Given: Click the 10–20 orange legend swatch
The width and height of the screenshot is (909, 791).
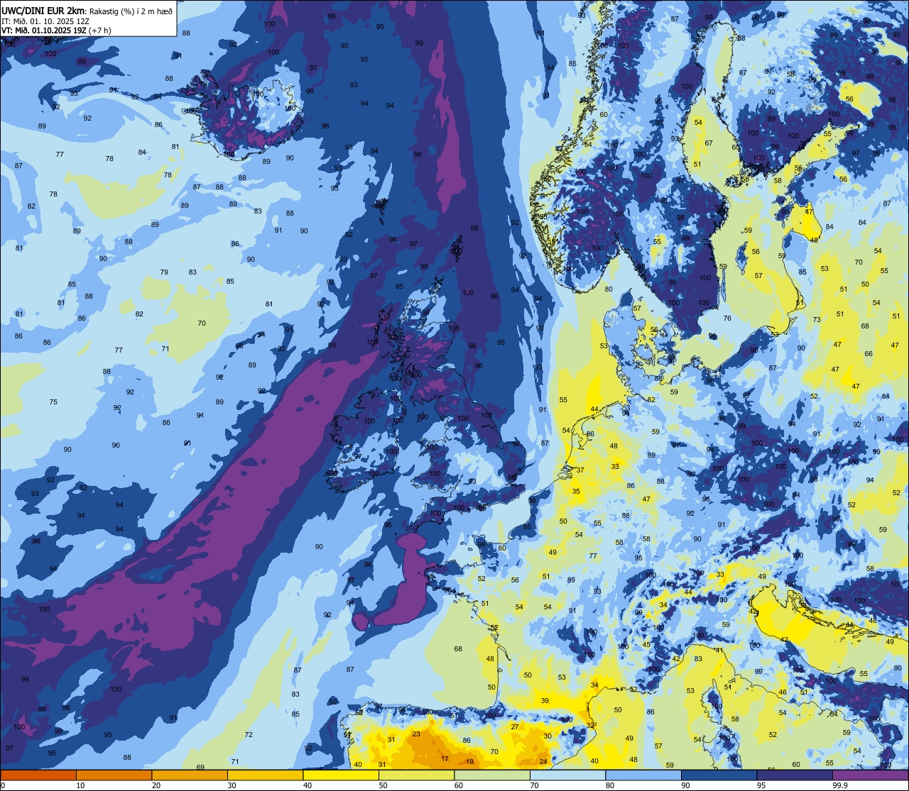Looking at the screenshot, I should pos(114,775).
